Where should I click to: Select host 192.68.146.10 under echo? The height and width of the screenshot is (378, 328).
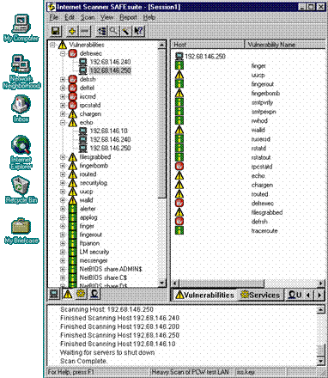109,131
